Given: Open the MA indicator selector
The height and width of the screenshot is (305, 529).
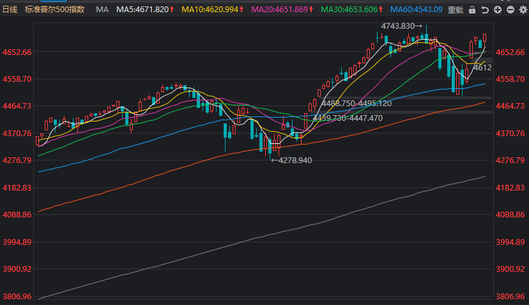Looking at the screenshot, I should 102,10.
